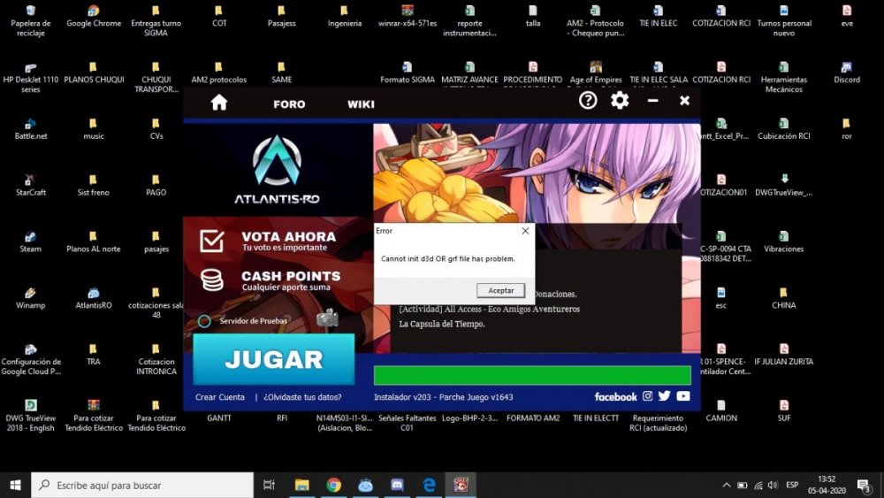Screen dimensions: 884x498
Task: Click the green patch progress bar
Action: [532, 375]
